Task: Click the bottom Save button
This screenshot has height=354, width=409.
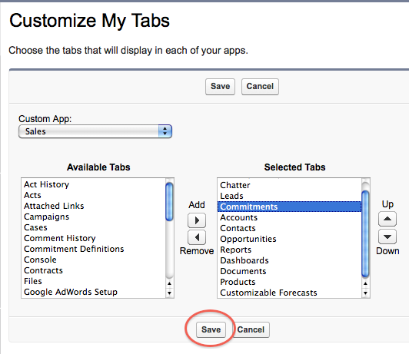Action: (211, 329)
